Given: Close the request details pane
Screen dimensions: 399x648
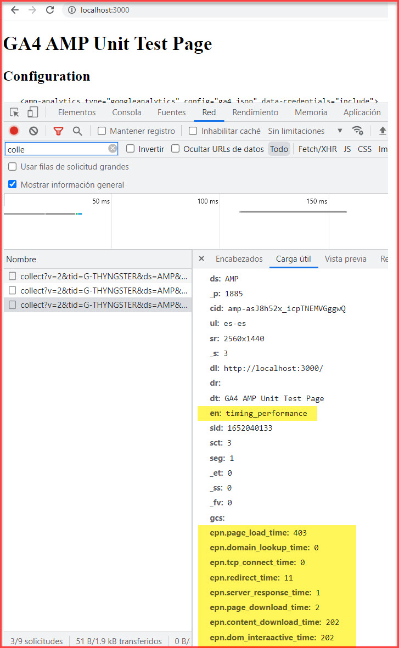Looking at the screenshot, I should tap(201, 259).
